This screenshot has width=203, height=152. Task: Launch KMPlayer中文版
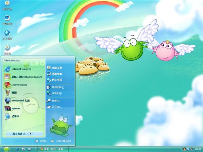point(17,101)
